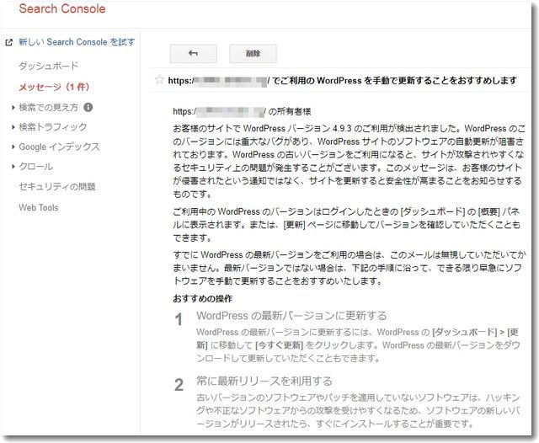Click the info icon next to 検索での見え方
The width and height of the screenshot is (539, 443).
(x=88, y=108)
